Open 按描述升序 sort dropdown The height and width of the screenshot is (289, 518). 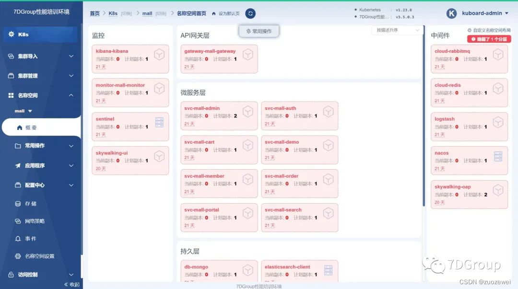(x=398, y=30)
